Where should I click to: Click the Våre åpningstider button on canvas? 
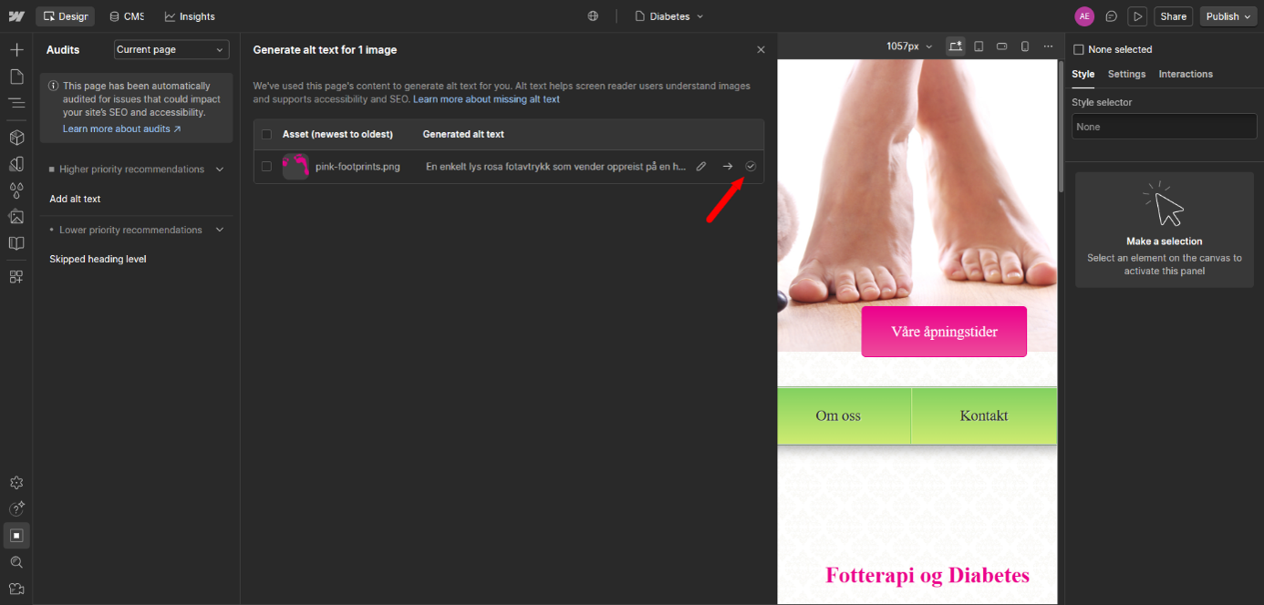tap(944, 332)
